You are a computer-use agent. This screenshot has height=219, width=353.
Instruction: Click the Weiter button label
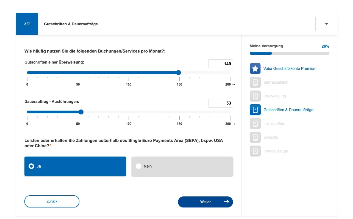[x=205, y=202]
